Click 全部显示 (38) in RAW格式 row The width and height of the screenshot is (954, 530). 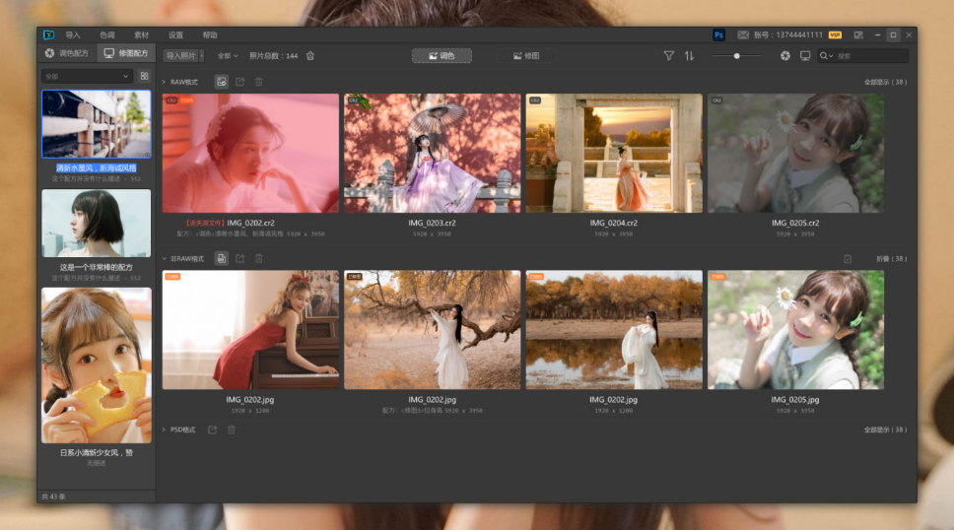(885, 82)
